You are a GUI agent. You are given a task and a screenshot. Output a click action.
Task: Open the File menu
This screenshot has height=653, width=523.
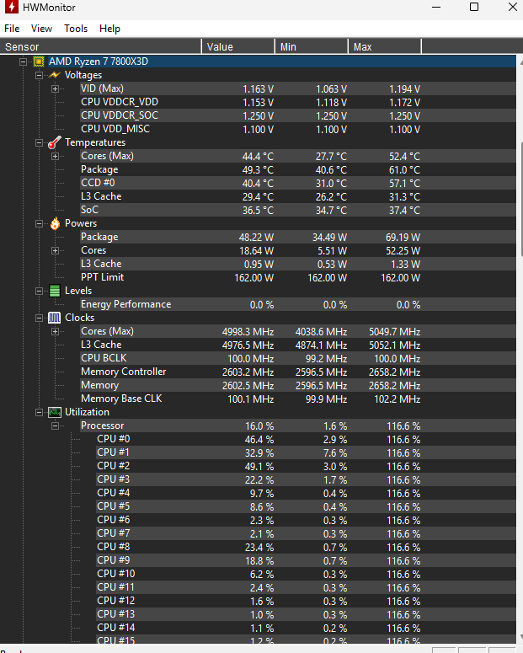pos(12,29)
